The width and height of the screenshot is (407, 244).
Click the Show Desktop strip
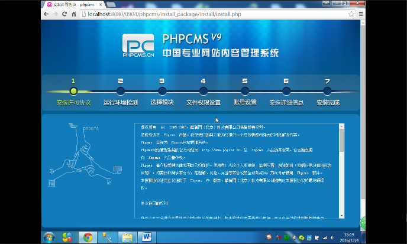(363, 238)
